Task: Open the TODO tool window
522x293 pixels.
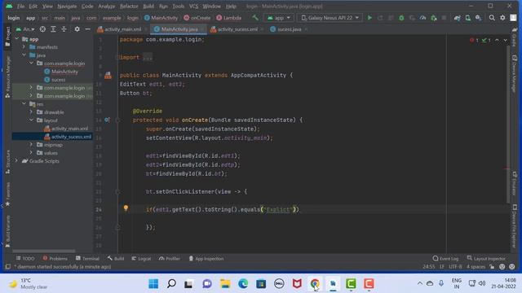Action: (x=25, y=259)
